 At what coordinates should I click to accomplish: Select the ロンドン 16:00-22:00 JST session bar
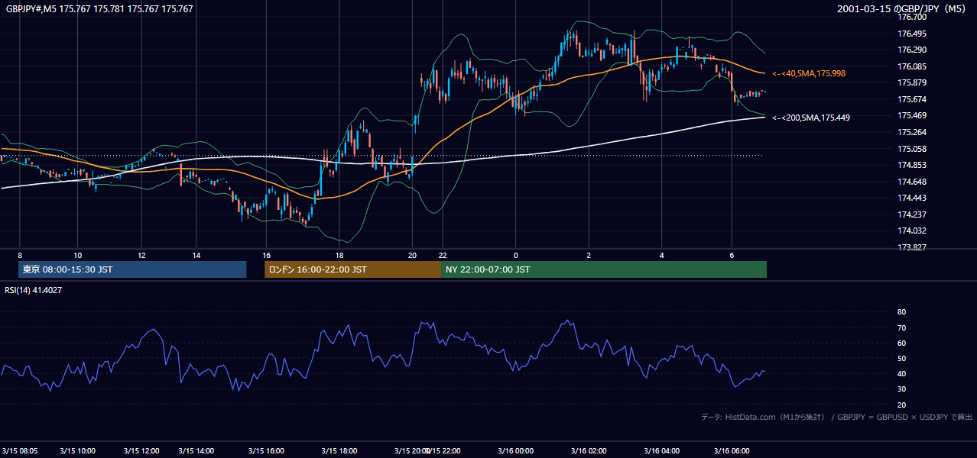click(x=353, y=269)
